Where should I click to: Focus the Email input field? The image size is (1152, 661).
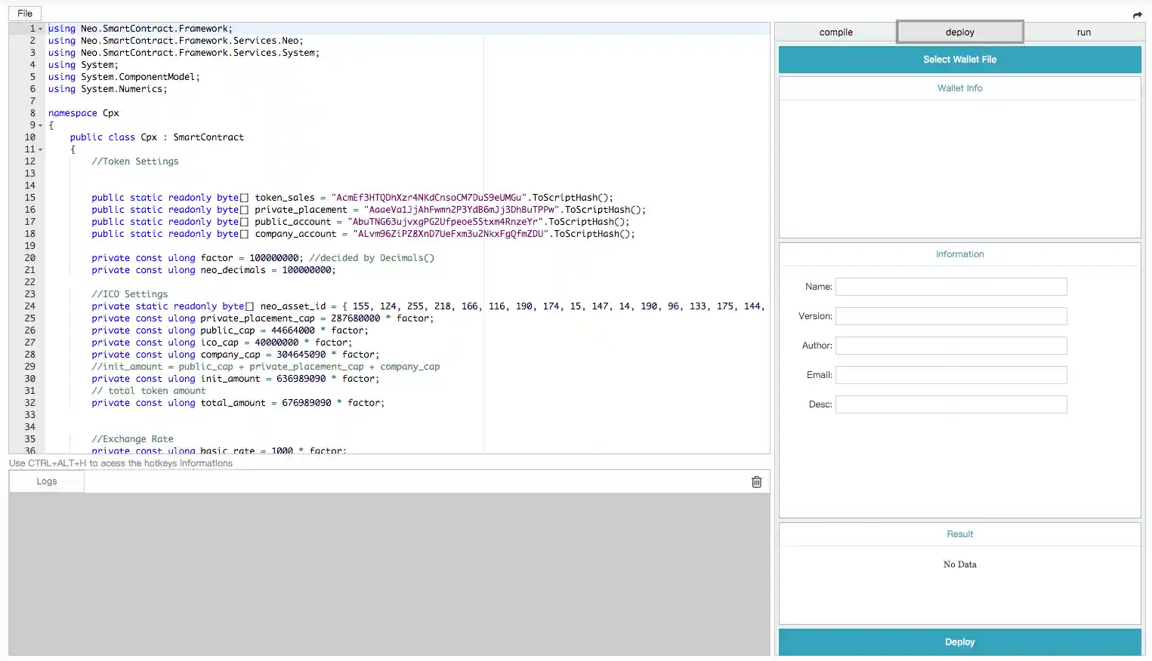(x=951, y=375)
